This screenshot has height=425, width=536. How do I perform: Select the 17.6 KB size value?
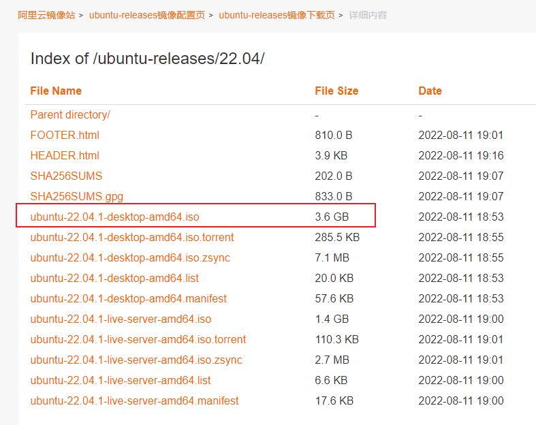point(334,400)
